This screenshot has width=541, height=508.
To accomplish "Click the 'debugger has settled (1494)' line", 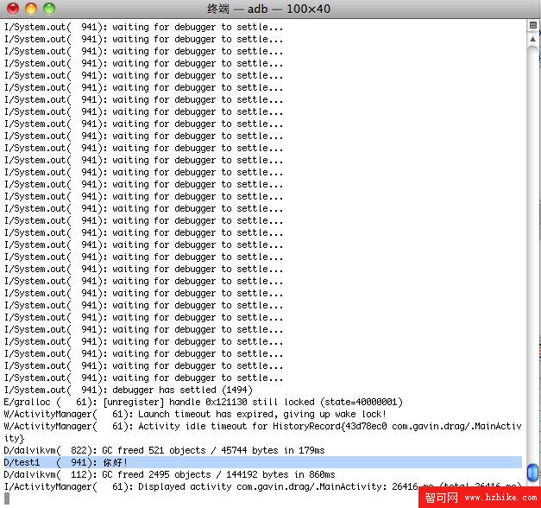I will (x=128, y=390).
